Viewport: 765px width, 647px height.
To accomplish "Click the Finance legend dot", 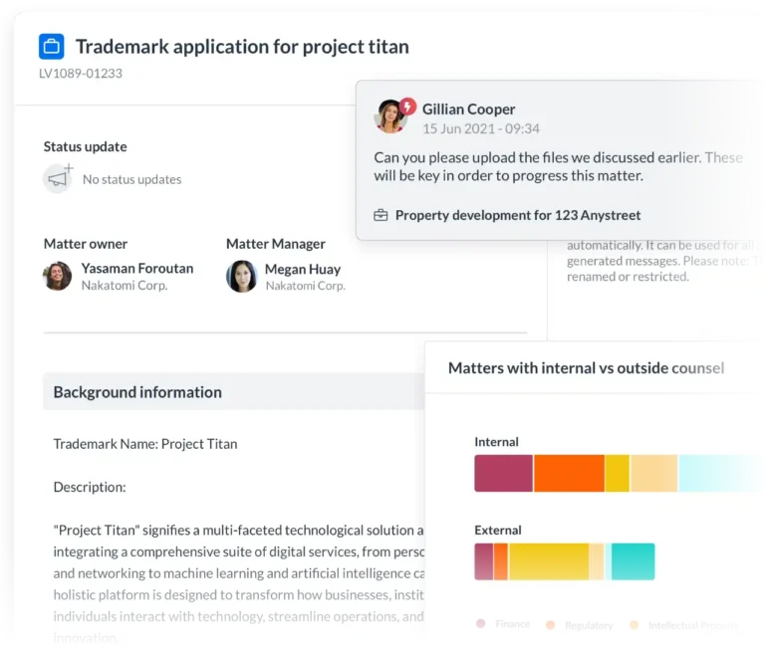I will click(x=480, y=624).
